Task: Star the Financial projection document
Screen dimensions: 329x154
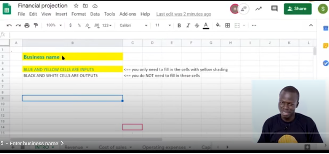Action: click(x=76, y=6)
